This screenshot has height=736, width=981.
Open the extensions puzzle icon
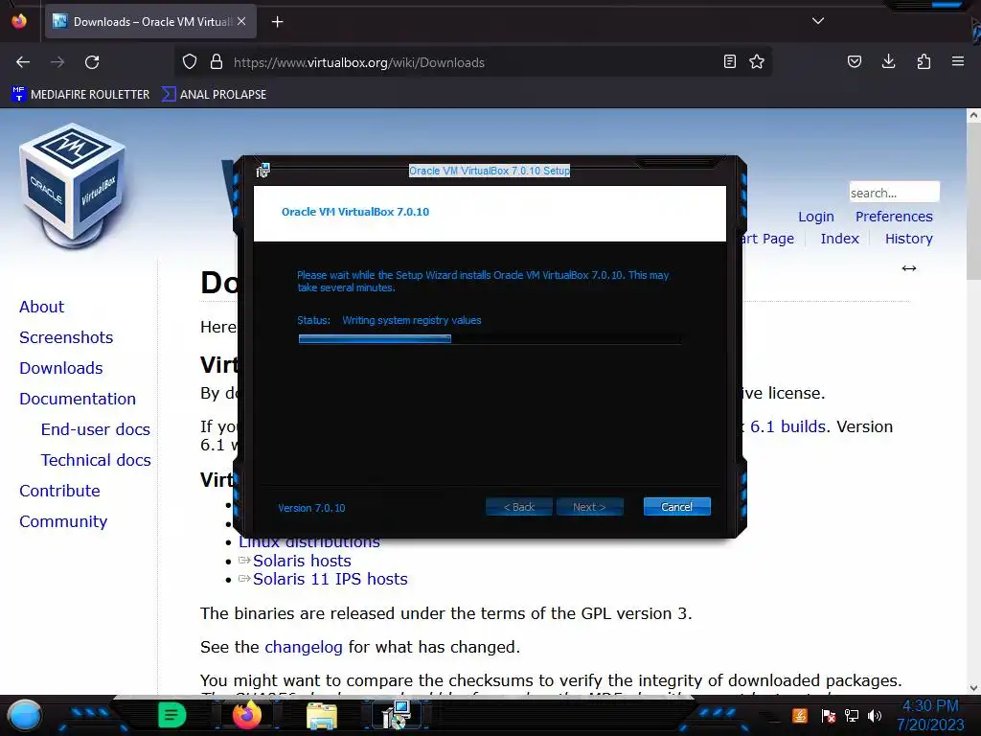pos(924,61)
